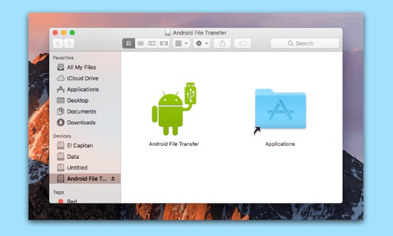Viewport: 393px width, 236px height.
Task: Open All My Files in sidebar
Action: click(x=85, y=67)
